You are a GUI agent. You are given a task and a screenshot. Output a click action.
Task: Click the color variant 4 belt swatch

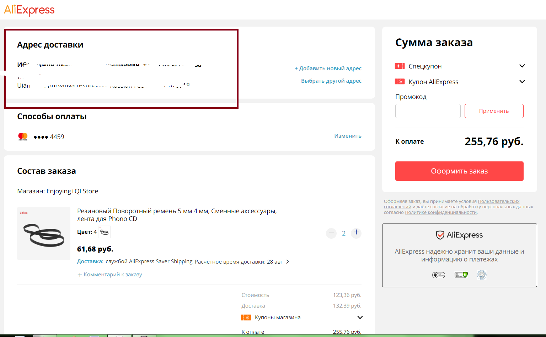104,232
